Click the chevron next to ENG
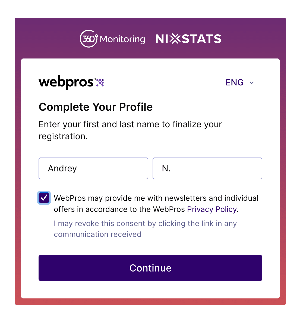Screen dimensions: 300x324 click(252, 83)
